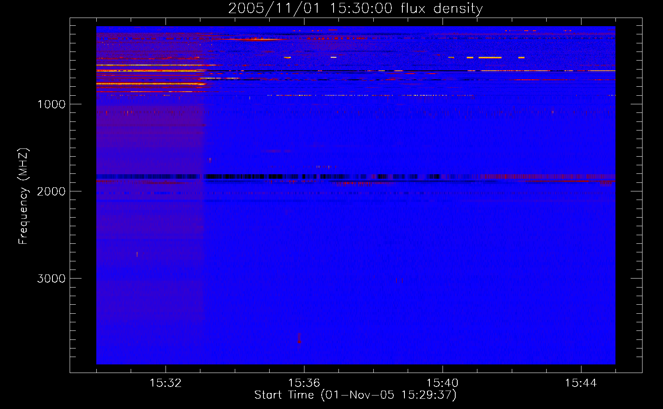The height and width of the screenshot is (409, 663).
Task: Click the 15:40 time tick label
Action: (x=443, y=383)
